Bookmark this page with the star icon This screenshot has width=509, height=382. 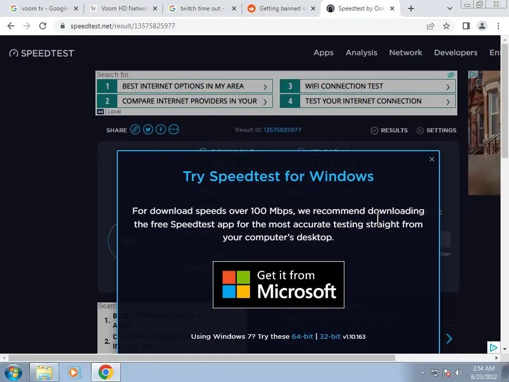click(446, 26)
